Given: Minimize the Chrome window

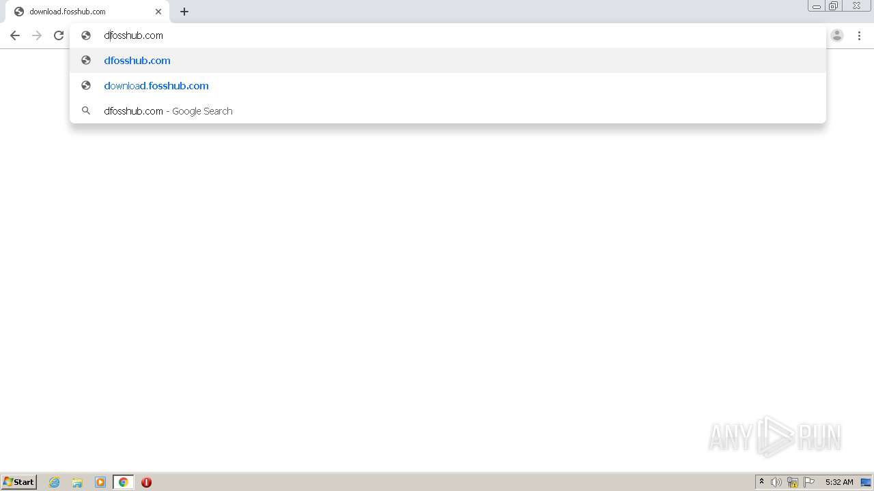Looking at the screenshot, I should point(817,6).
